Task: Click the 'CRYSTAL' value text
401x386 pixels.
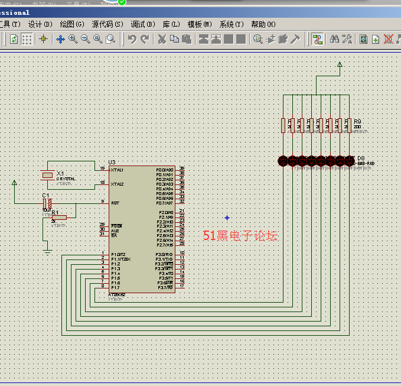Action: tap(66, 179)
